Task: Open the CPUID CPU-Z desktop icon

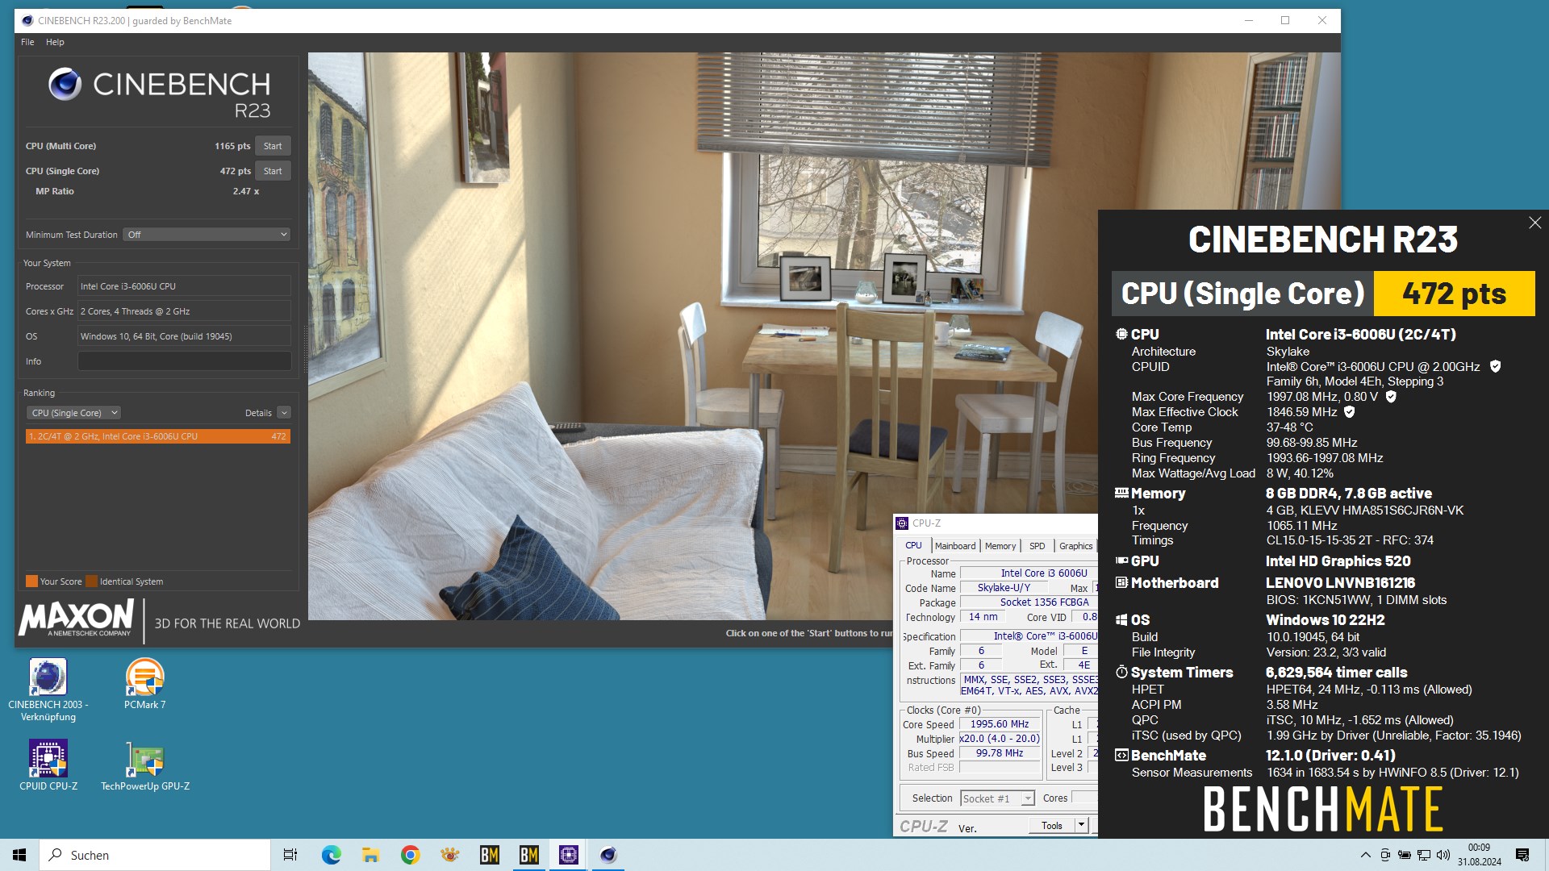Action: pyautogui.click(x=48, y=765)
